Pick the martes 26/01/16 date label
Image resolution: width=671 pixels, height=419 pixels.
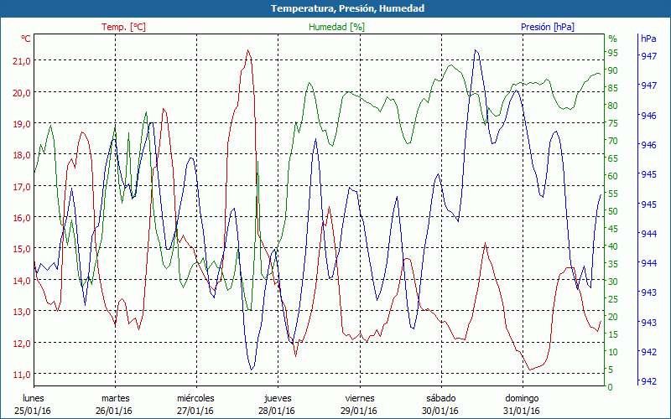pos(115,404)
